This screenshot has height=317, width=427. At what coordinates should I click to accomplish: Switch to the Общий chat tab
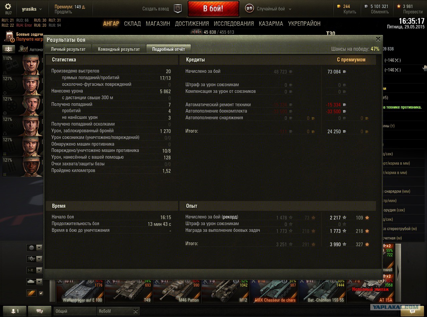75,311
